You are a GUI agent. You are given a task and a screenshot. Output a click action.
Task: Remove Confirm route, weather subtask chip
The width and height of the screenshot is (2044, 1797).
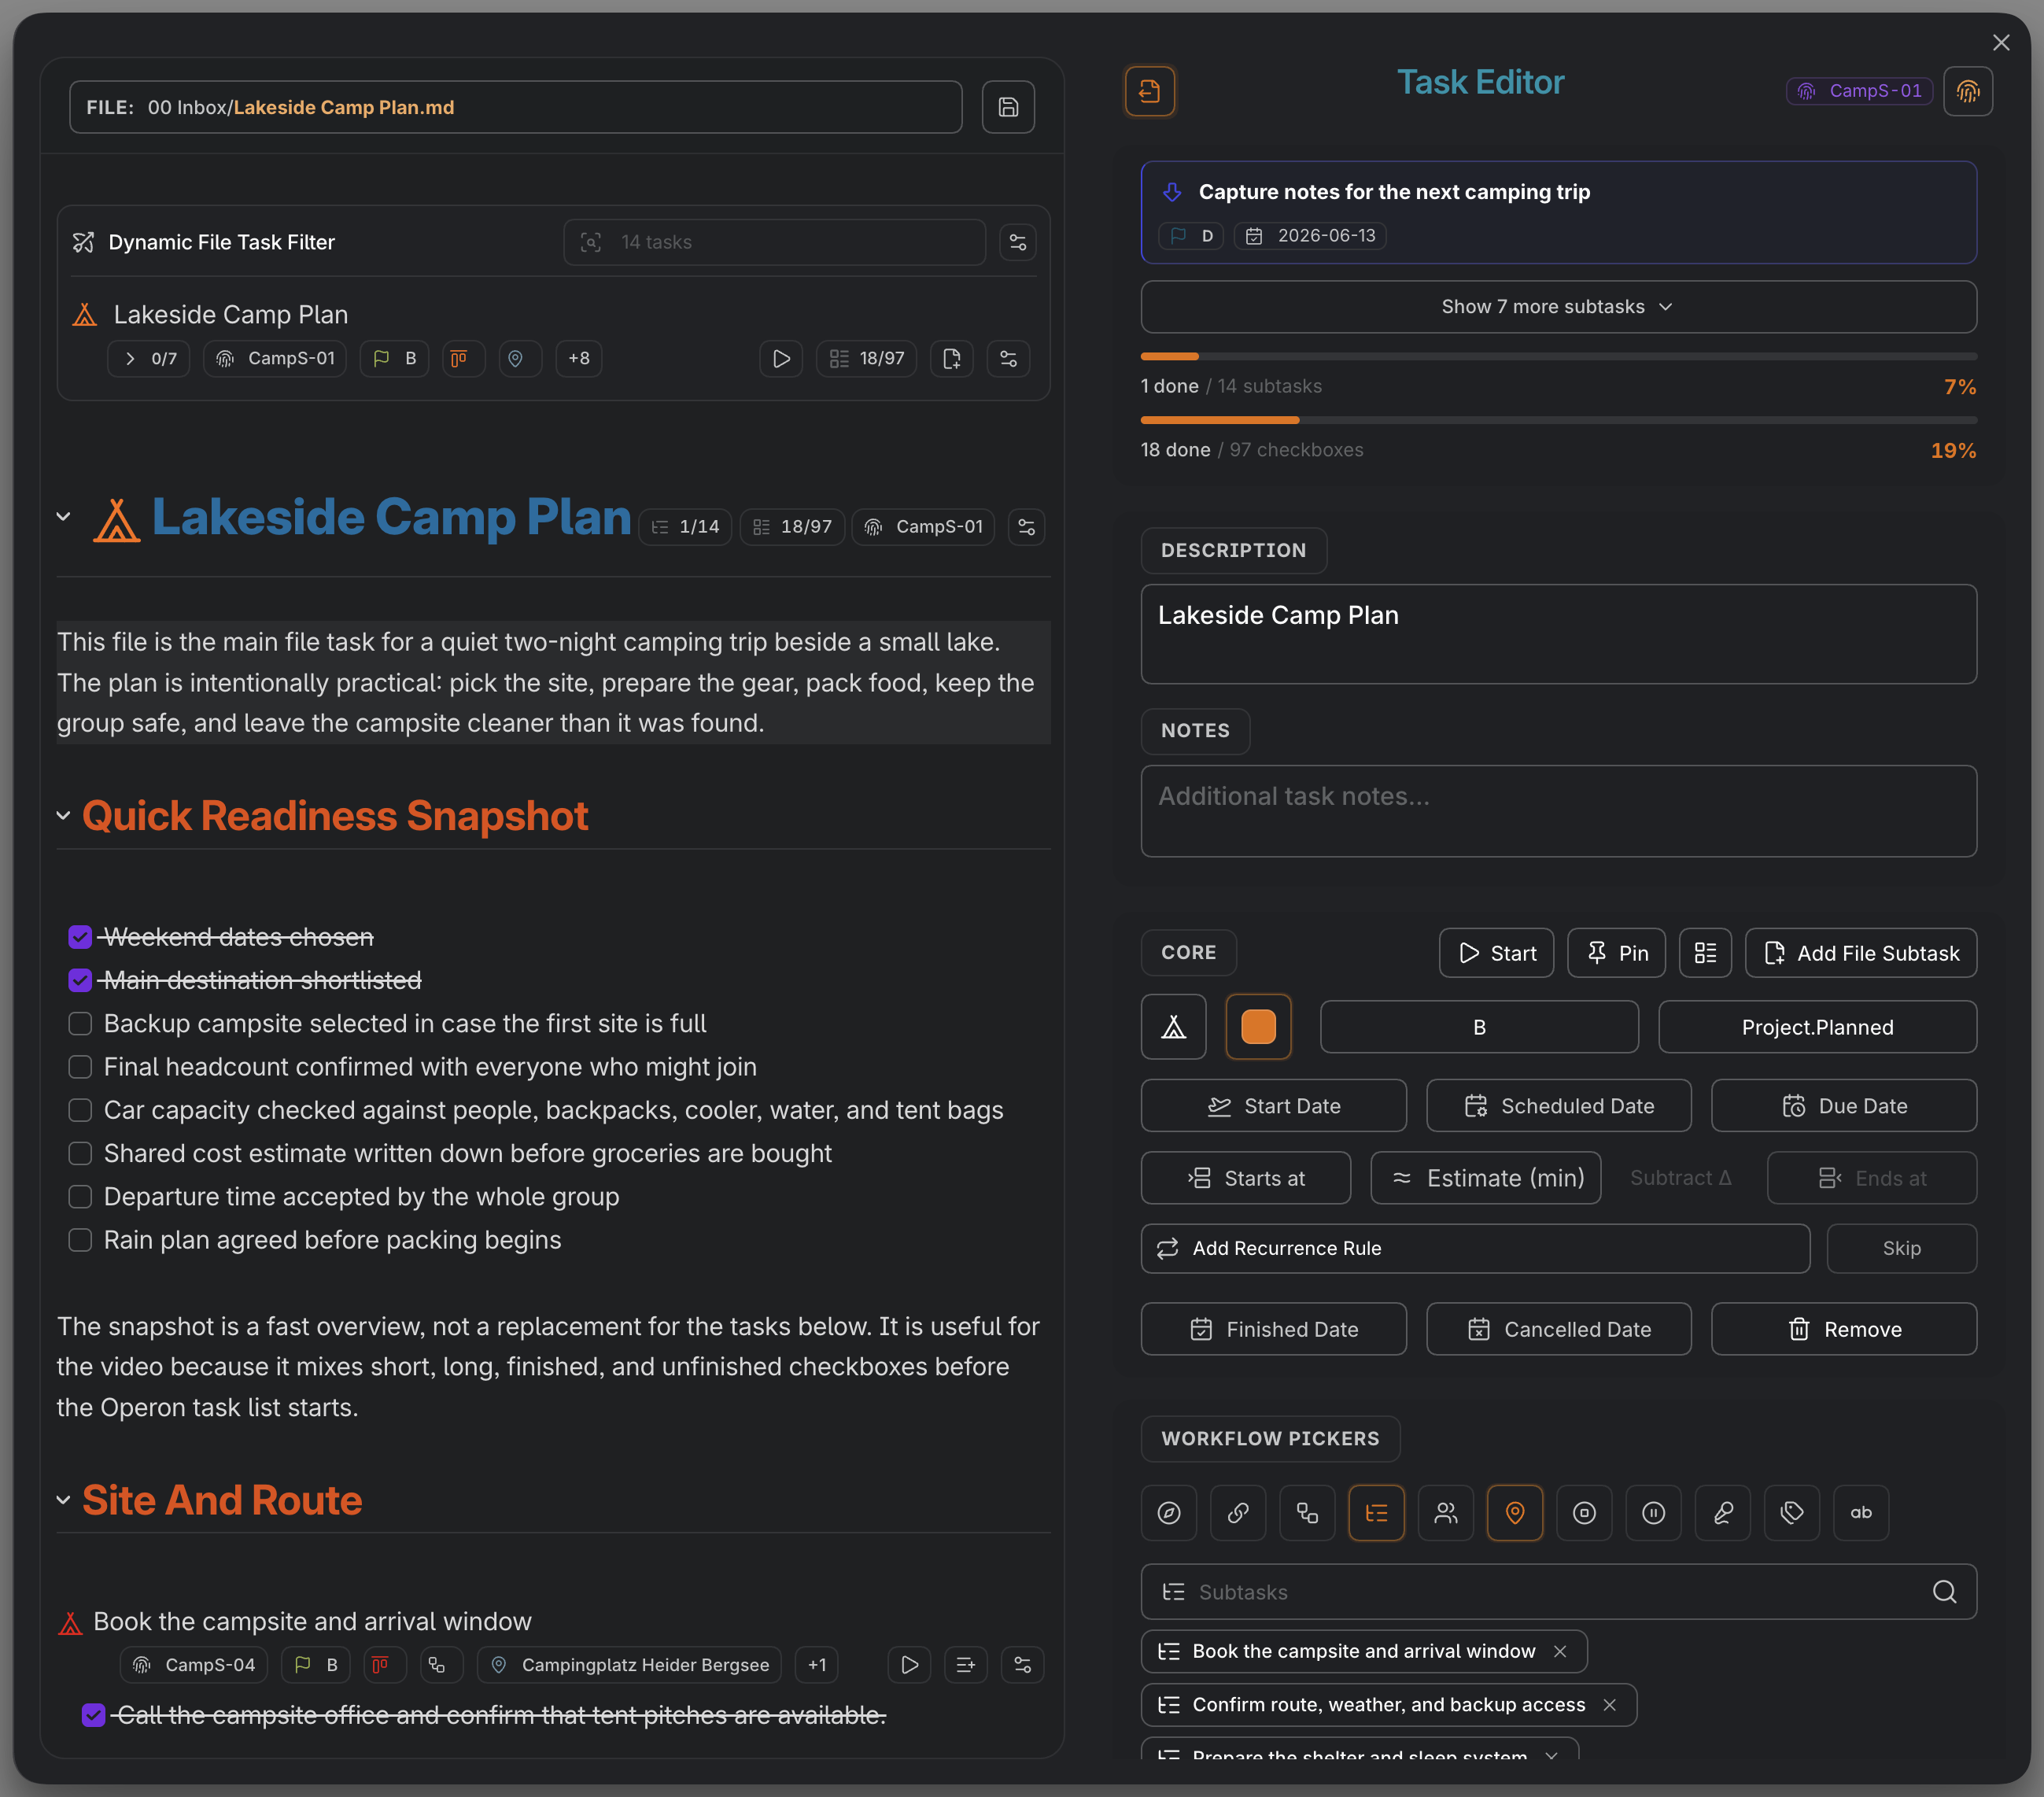[1609, 1704]
